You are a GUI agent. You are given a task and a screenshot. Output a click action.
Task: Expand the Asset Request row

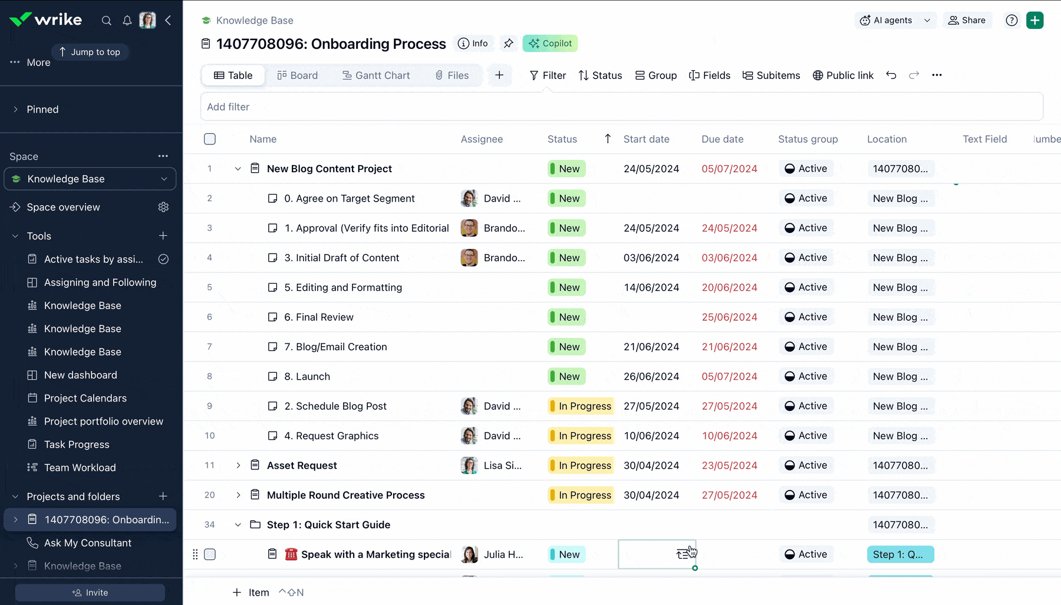click(238, 465)
